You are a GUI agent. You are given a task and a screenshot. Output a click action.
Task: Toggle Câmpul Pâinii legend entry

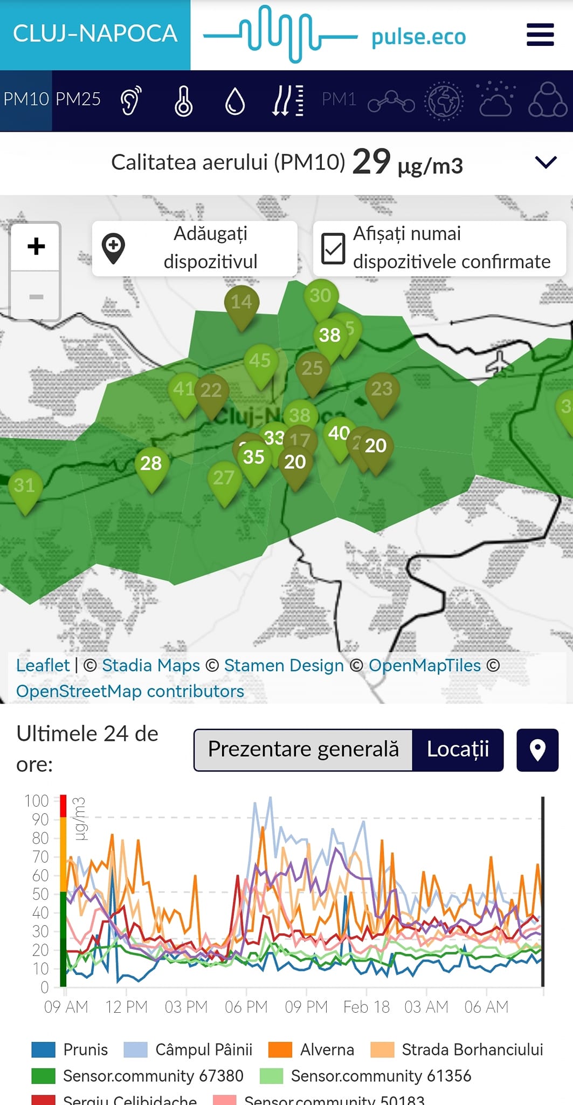[x=188, y=1049]
